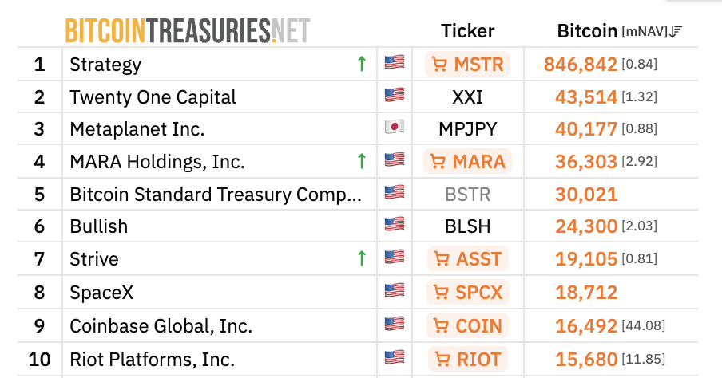Screen dimensions: 722x378
Task: Click the green up arrow beside Strategy
Action: [362, 64]
